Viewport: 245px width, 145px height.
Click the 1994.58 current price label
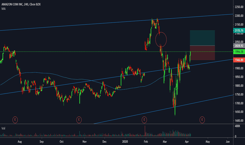point(239,52)
